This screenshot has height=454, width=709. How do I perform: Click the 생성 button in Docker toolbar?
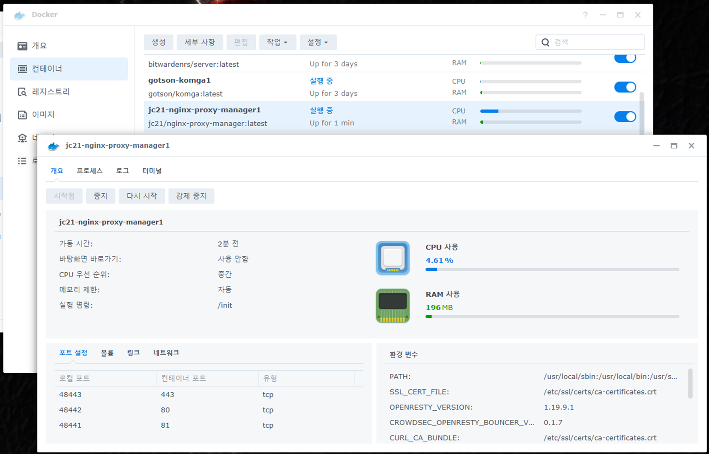(x=158, y=42)
